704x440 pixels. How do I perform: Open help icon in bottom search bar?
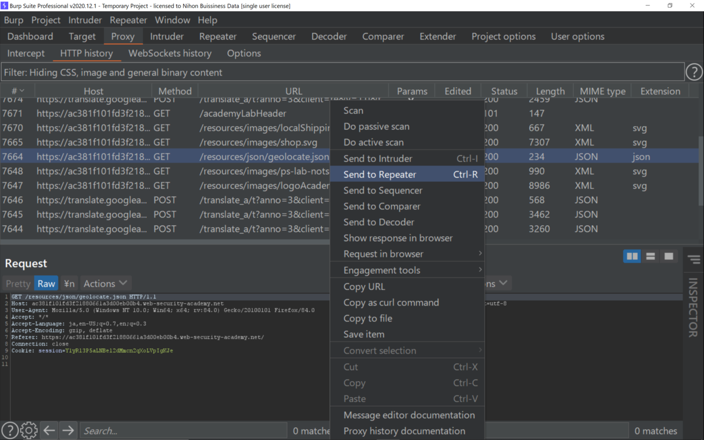click(9, 430)
